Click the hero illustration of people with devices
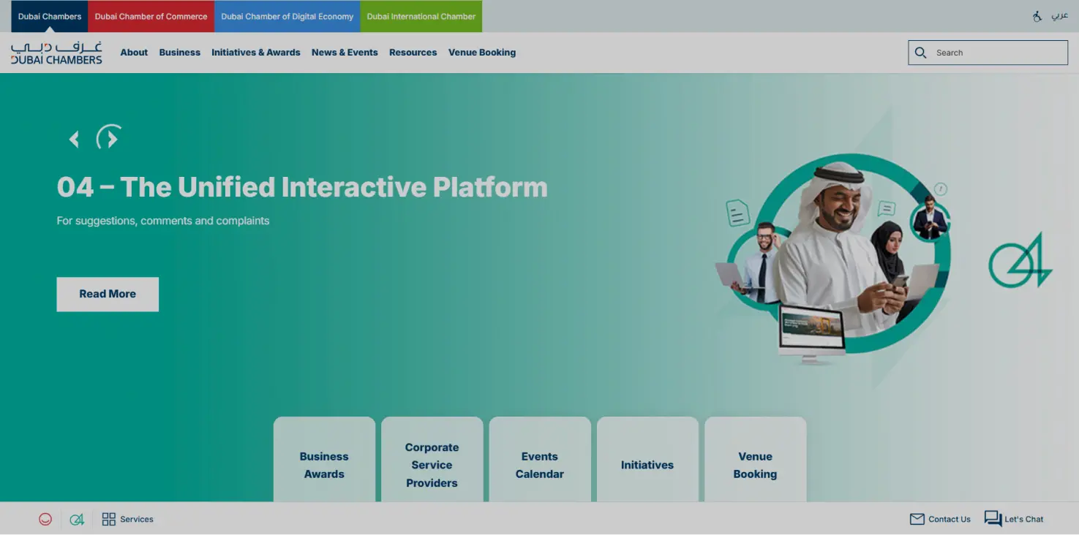 (834, 259)
